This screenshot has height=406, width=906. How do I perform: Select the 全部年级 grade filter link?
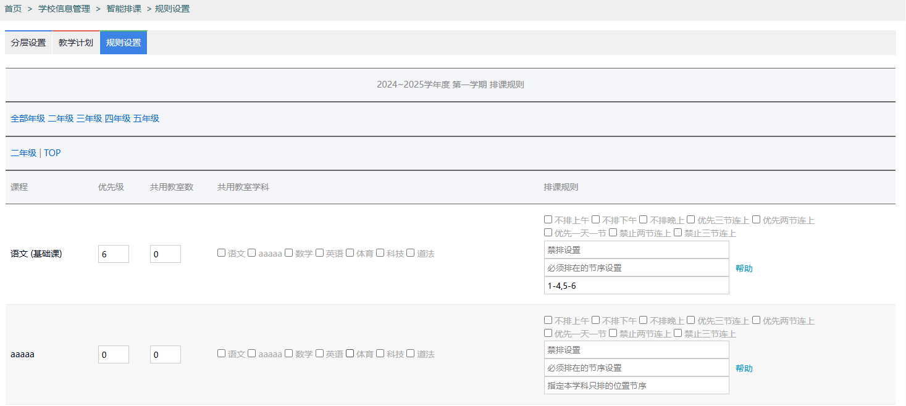pos(28,118)
